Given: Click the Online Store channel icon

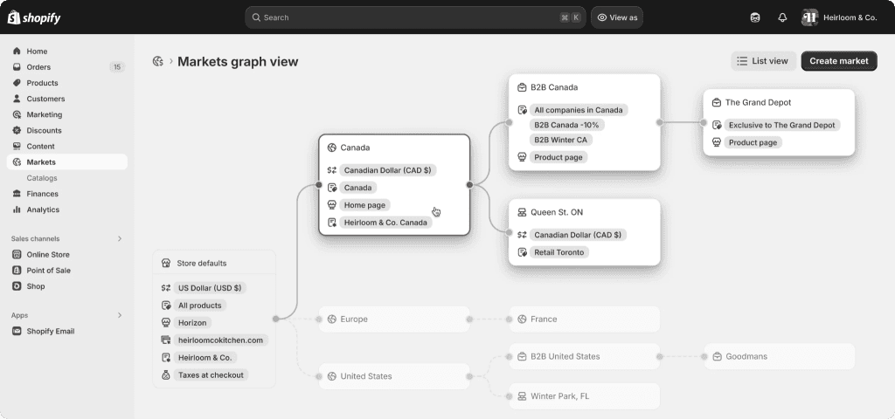Looking at the screenshot, I should [x=17, y=255].
